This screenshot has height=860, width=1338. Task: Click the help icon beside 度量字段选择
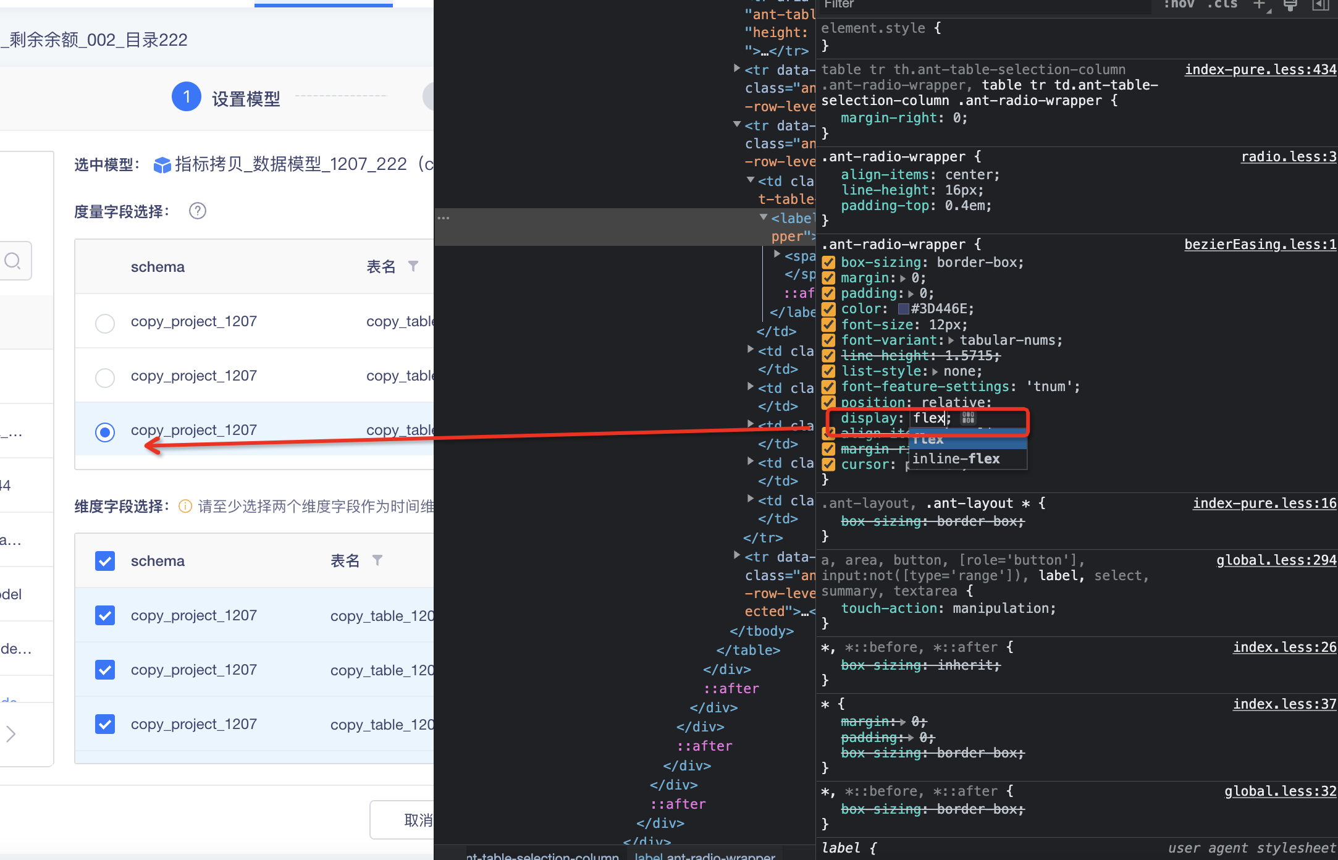click(x=197, y=211)
